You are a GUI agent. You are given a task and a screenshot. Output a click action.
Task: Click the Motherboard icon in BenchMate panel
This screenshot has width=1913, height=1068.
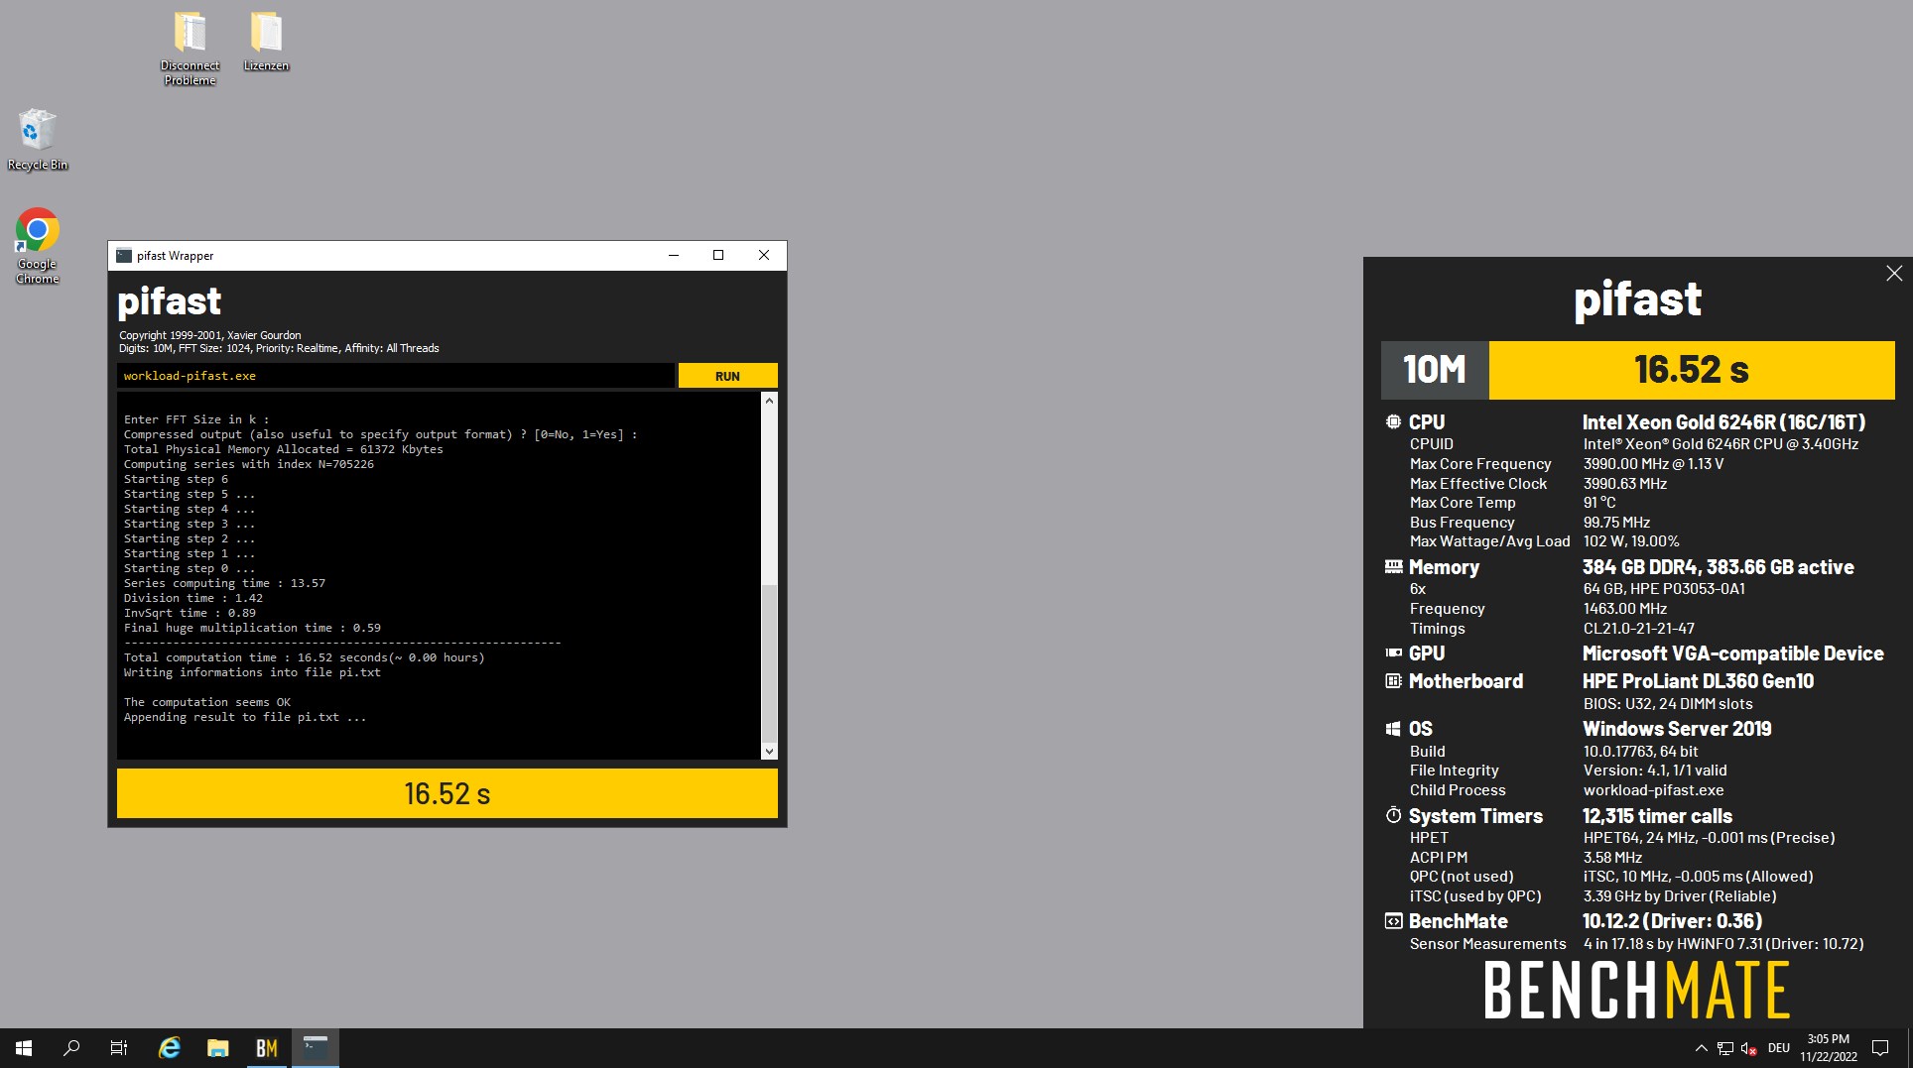point(1393,681)
